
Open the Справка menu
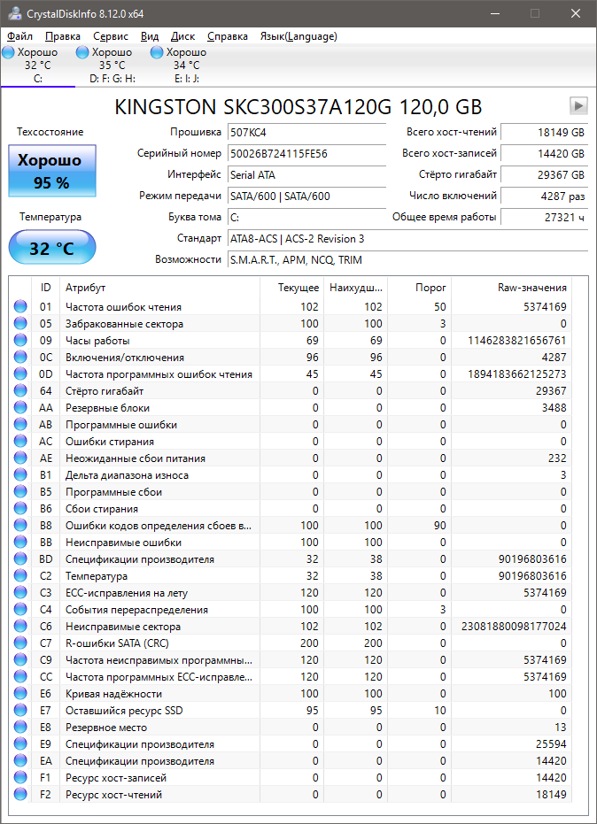[x=228, y=36]
